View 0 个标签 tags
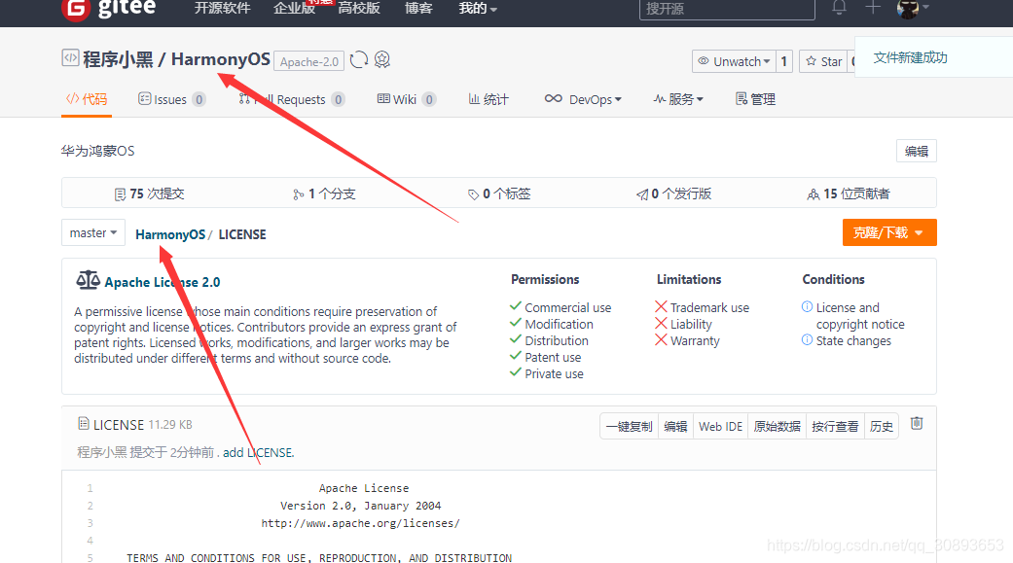 pos(499,194)
